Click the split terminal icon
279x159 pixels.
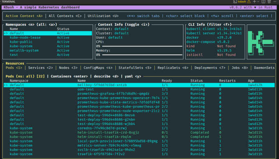pyautogui.click(x=263, y=2)
